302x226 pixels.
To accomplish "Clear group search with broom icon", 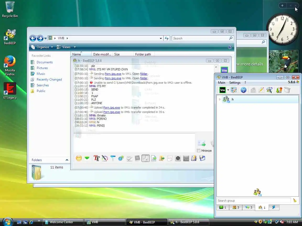I will [x=295, y=200].
